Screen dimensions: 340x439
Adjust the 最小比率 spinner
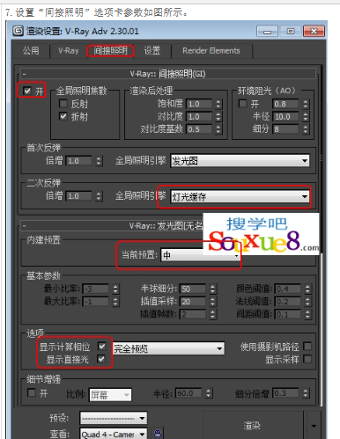coord(115,289)
